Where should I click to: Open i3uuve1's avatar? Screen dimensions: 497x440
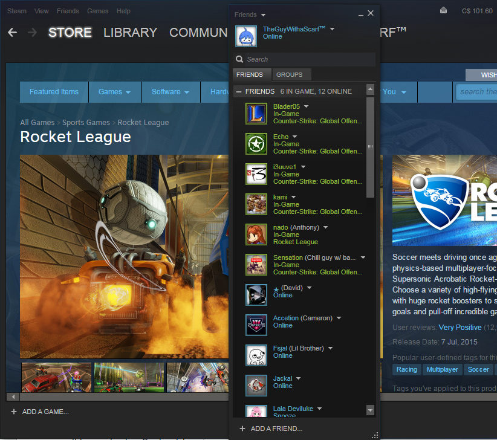pos(256,174)
